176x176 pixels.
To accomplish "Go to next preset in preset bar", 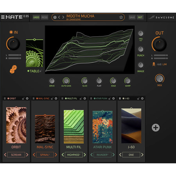I will pyautogui.click(x=63, y=17).
